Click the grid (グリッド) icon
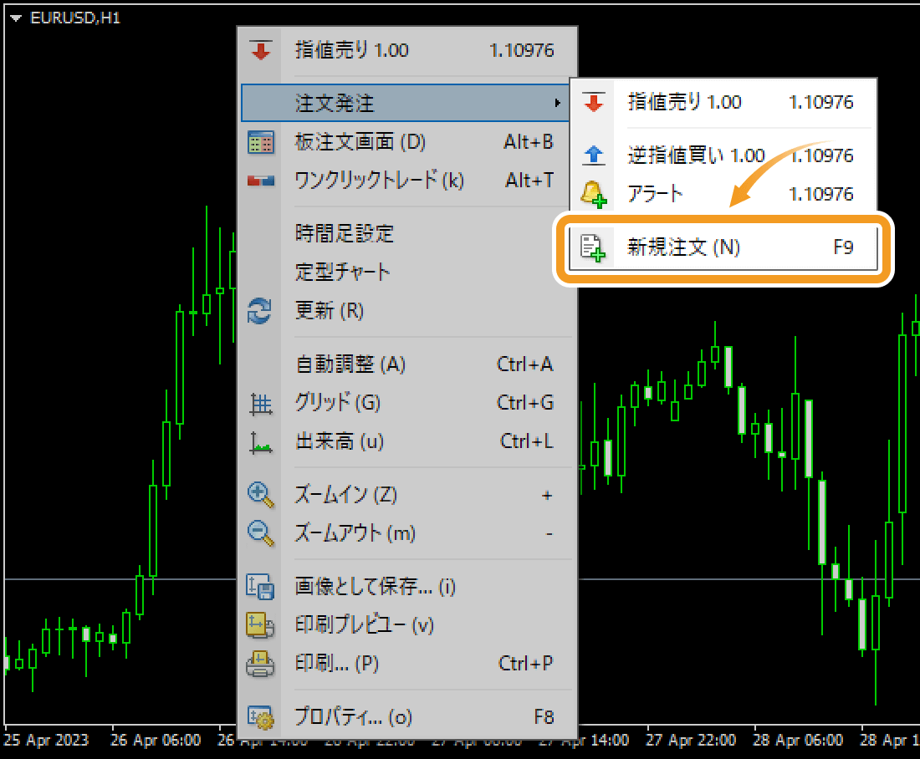This screenshot has height=759, width=920. [260, 404]
